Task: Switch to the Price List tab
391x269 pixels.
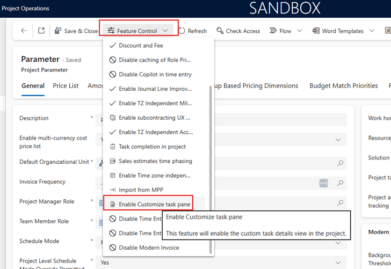Action: pyautogui.click(x=66, y=86)
